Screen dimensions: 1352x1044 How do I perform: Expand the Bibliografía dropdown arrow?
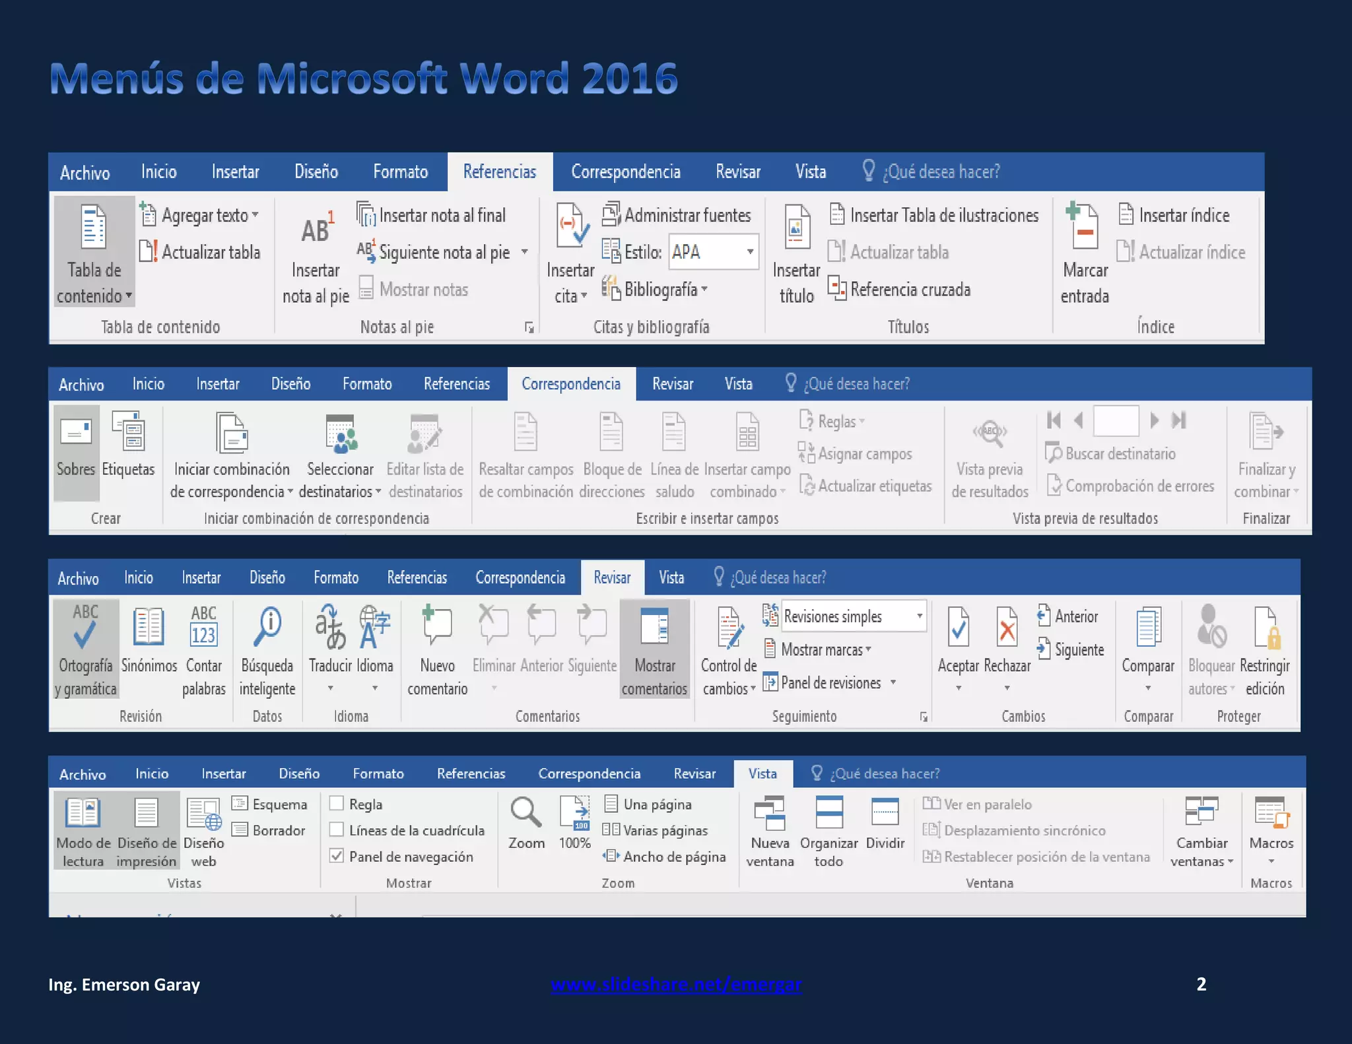click(704, 290)
